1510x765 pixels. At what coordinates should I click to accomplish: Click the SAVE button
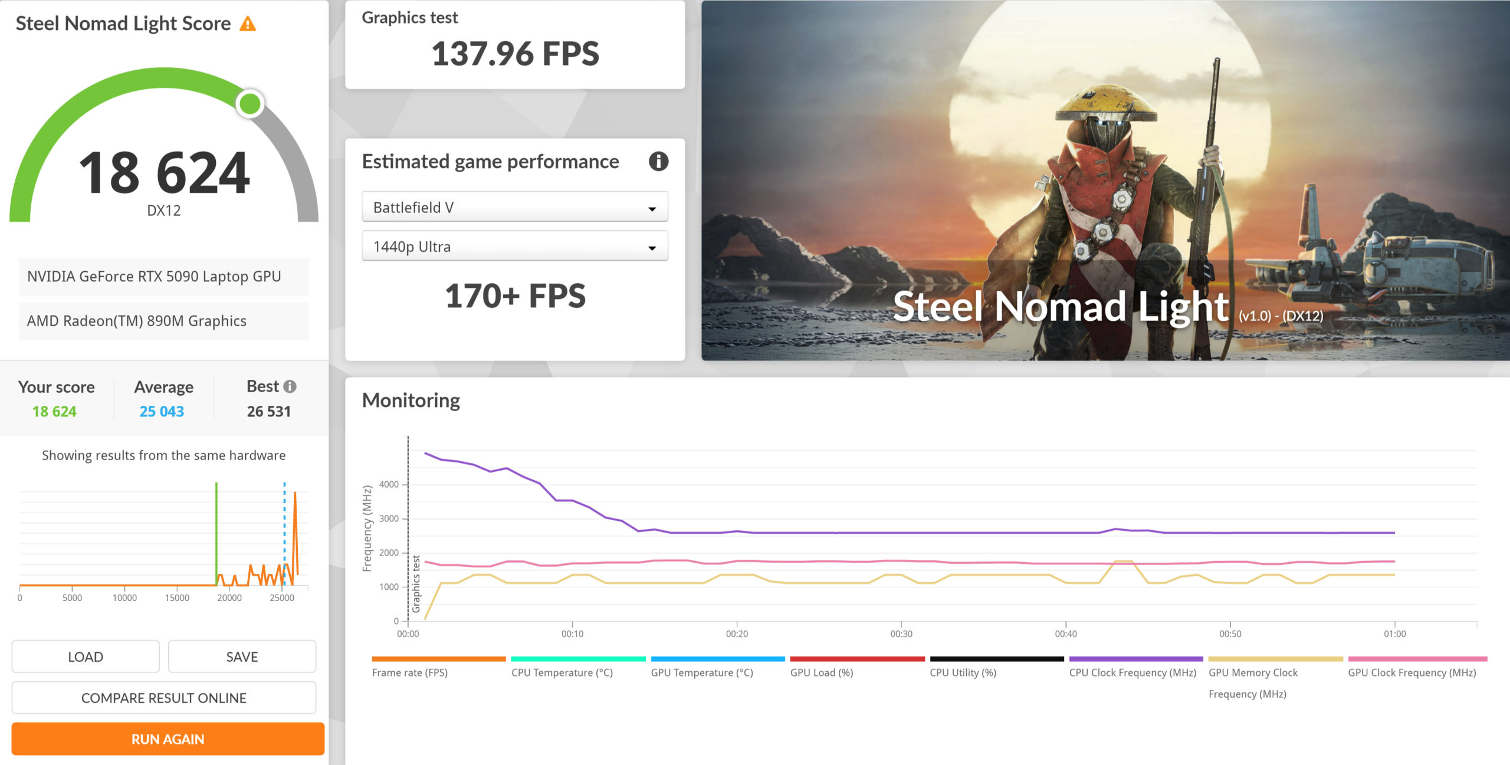[242, 656]
